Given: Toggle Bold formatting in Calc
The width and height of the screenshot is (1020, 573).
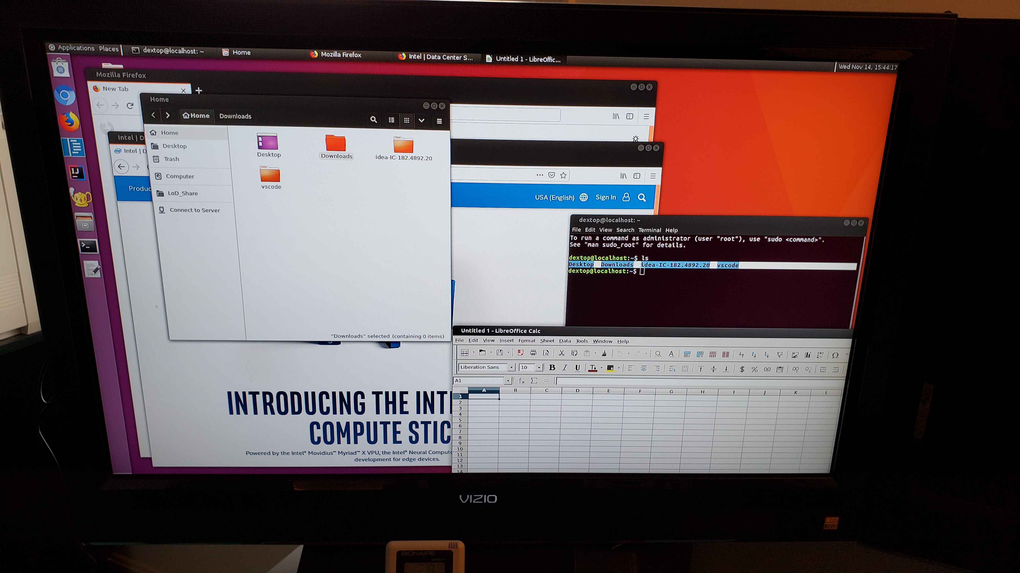Looking at the screenshot, I should click(552, 367).
